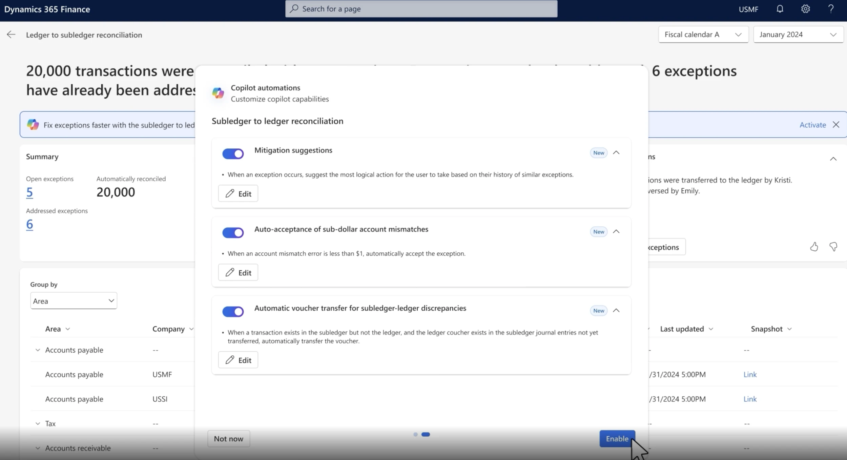
Task: Collapse the Accounts payable group row
Action: point(38,350)
